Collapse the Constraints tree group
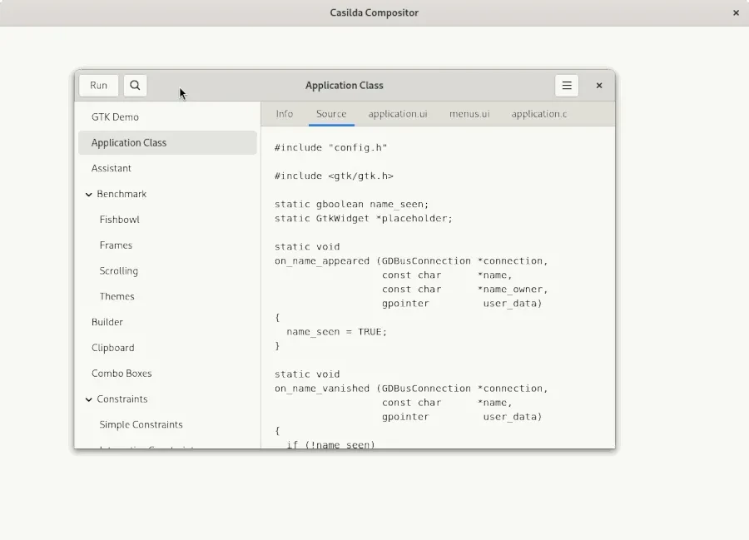Viewport: 749px width, 540px height. pyautogui.click(x=89, y=399)
